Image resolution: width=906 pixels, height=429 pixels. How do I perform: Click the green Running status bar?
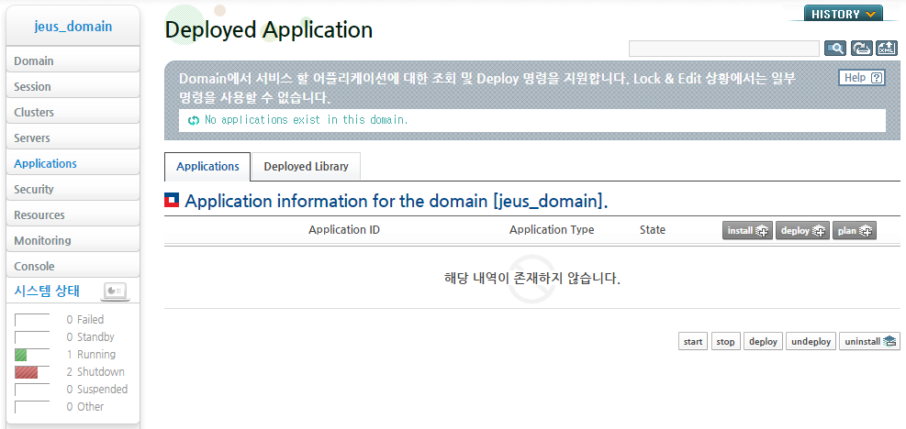[x=21, y=355]
